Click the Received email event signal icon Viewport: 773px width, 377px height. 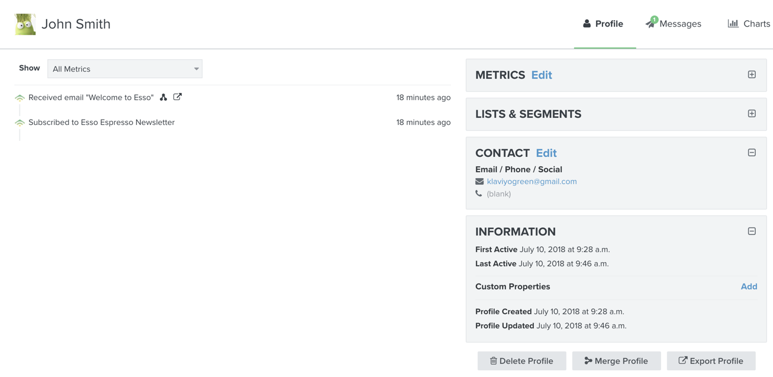click(20, 98)
